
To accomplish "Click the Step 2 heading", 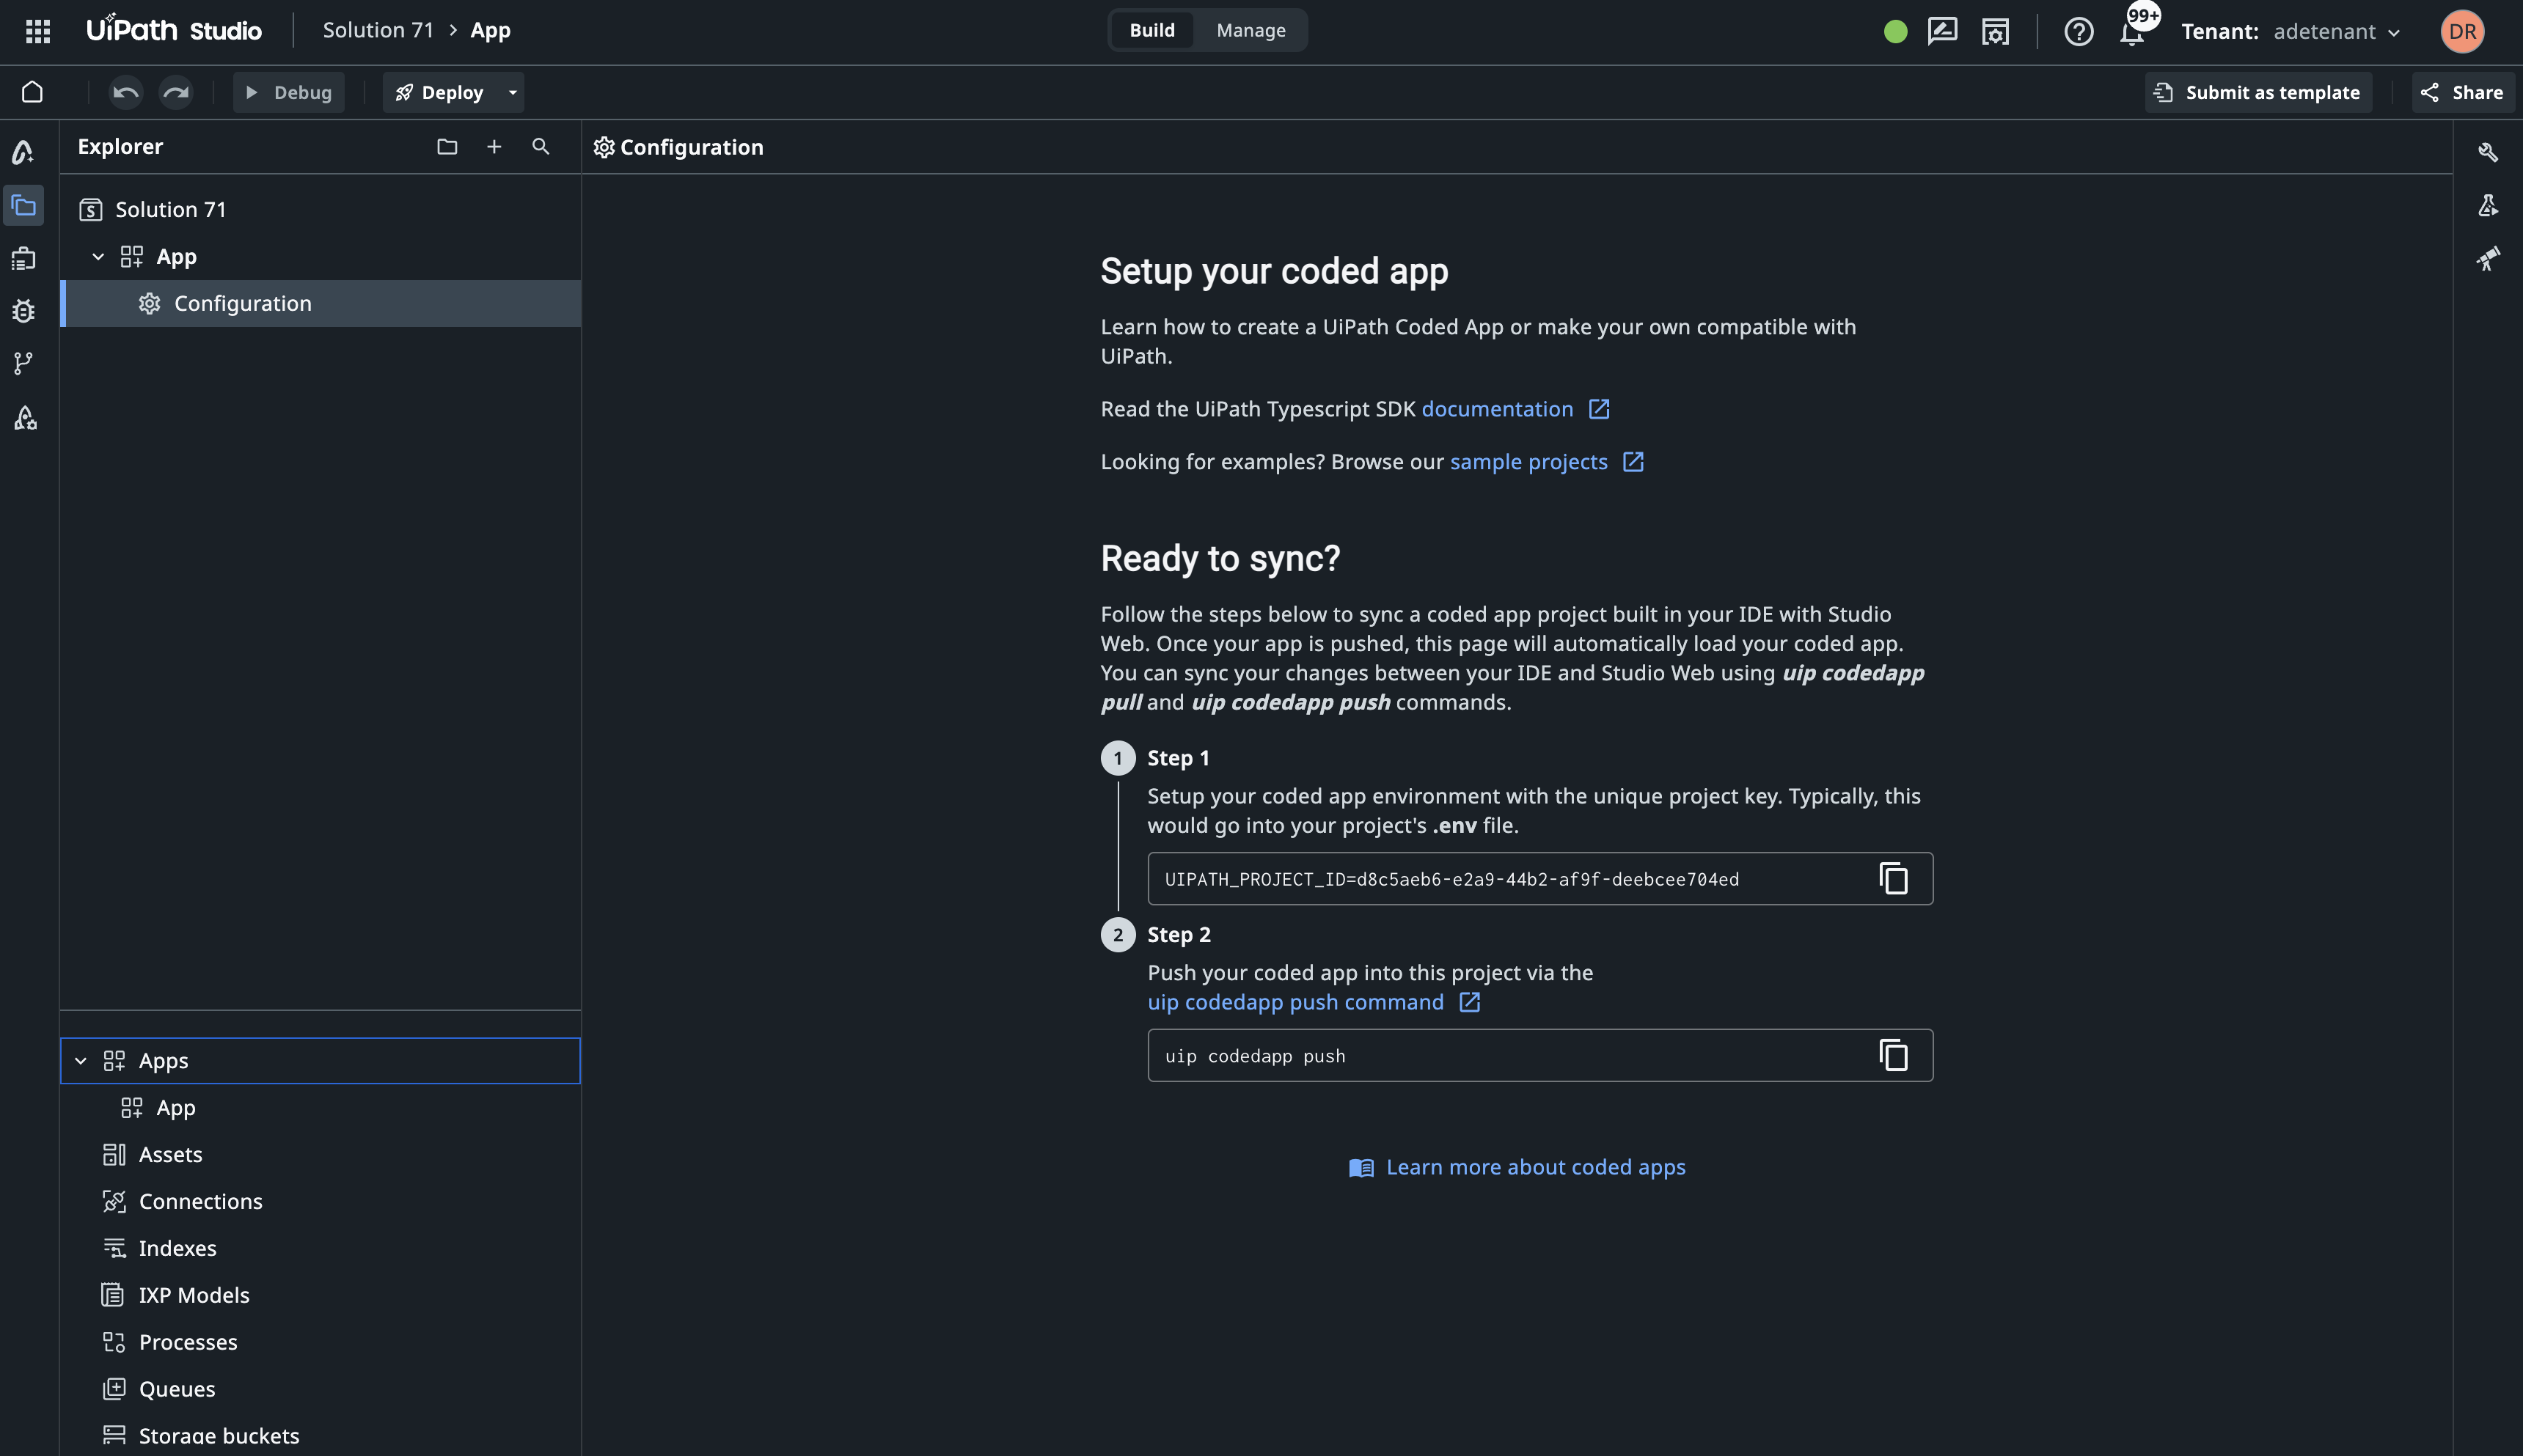I will [x=1179, y=934].
